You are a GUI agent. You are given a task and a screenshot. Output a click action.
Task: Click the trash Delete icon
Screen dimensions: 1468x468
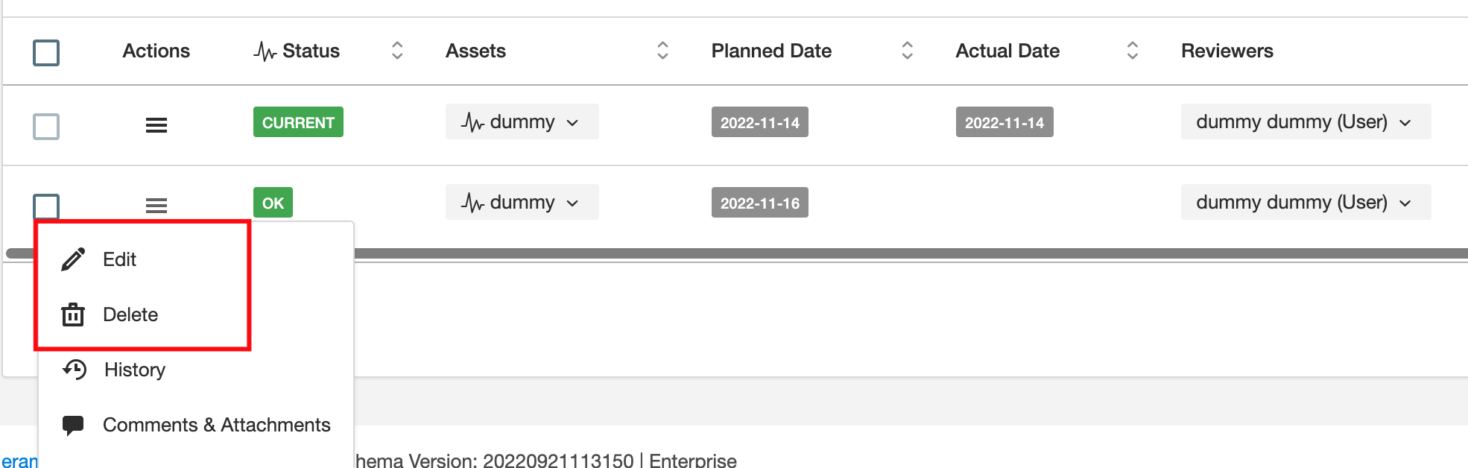[72, 314]
